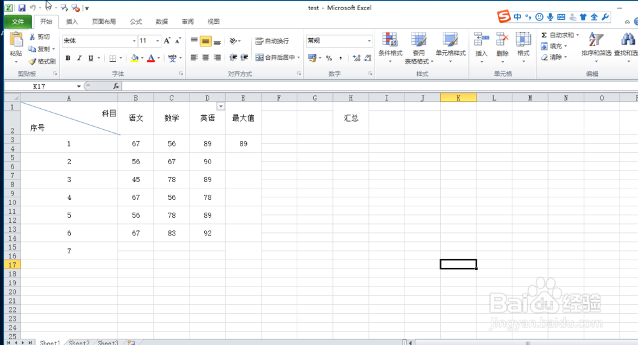
Task: Apply the borders icon
Action: pos(113,58)
